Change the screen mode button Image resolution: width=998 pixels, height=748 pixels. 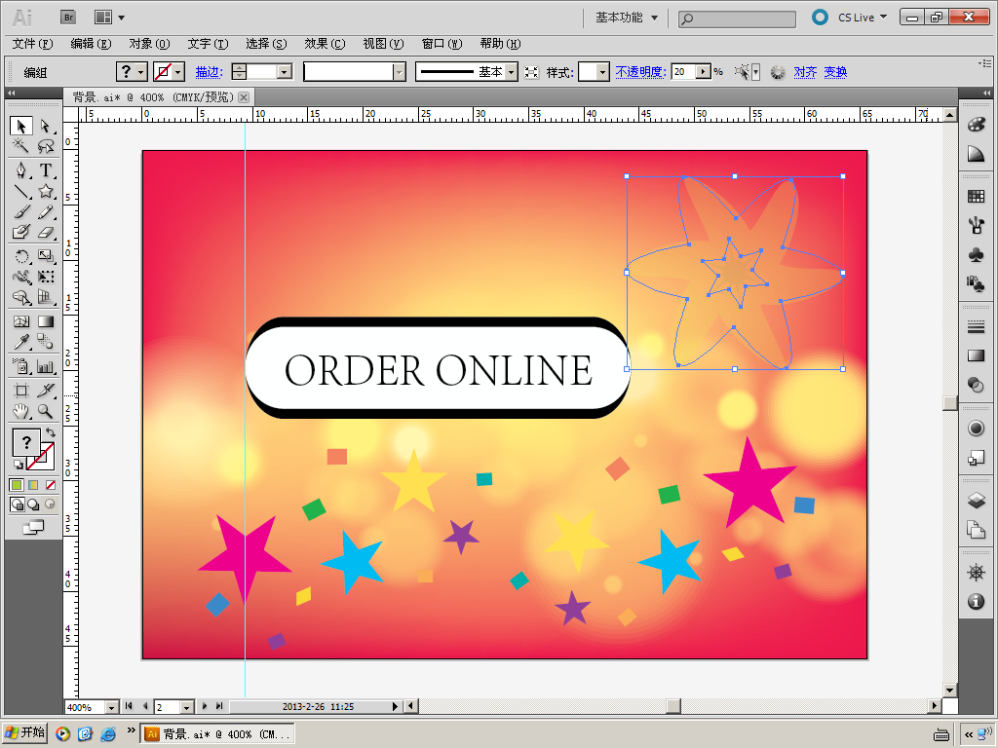click(33, 527)
